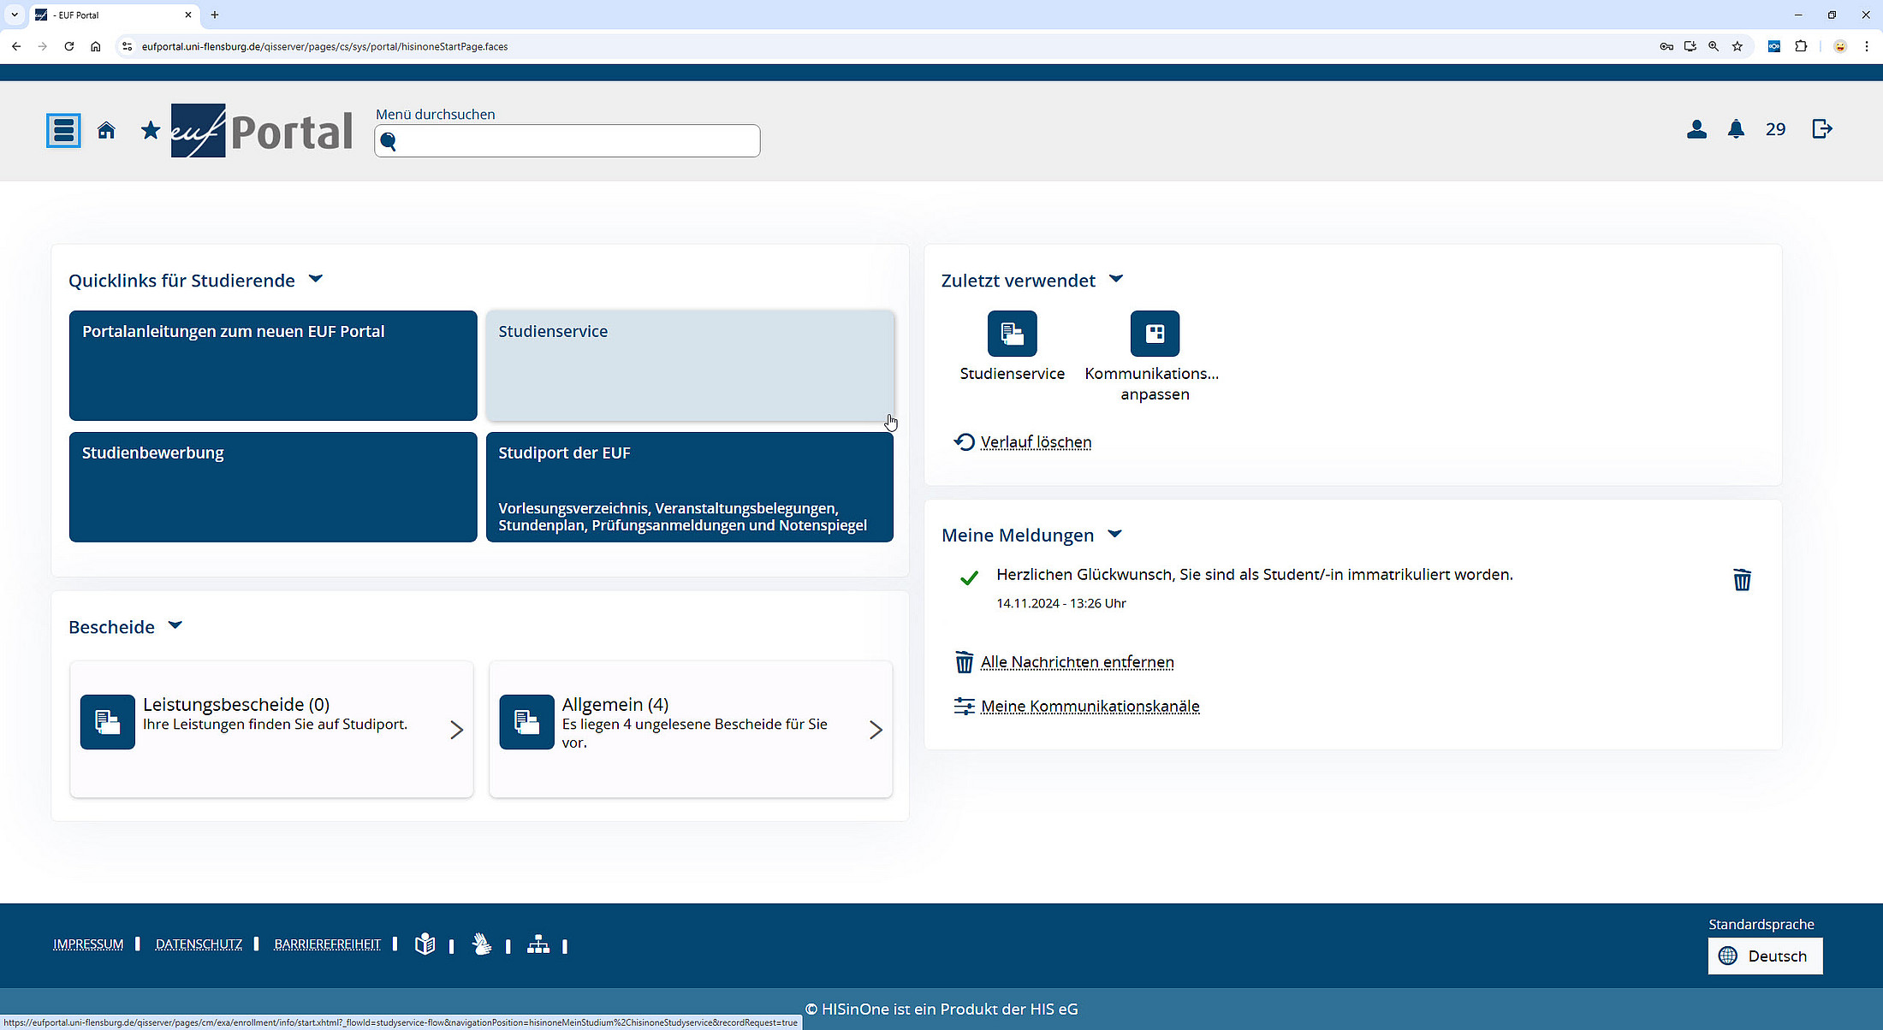1883x1030 pixels.
Task: Open Kommunikations... anpassen icon
Action: point(1155,334)
